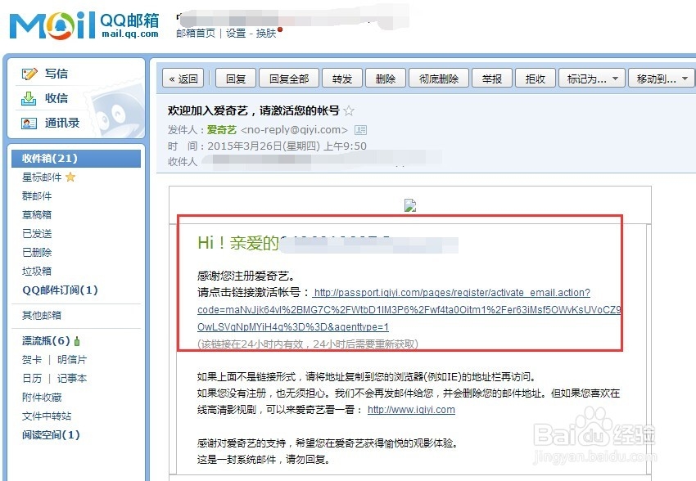696x481 pixels.
Task: Open 文件中转站 file transfer station
Action: pyautogui.click(x=47, y=416)
